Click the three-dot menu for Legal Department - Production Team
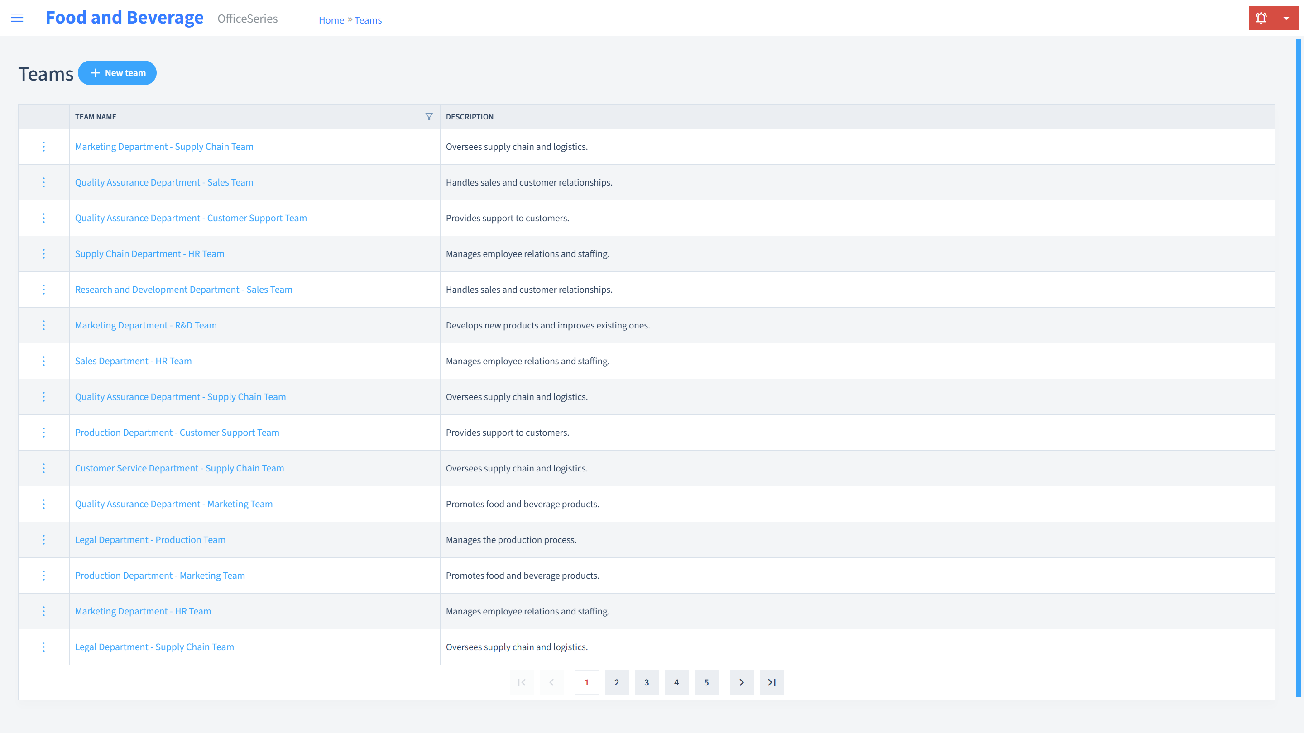Viewport: 1304px width, 733px height. click(x=43, y=540)
